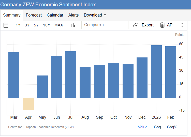Switch to the MAX time range

(59, 25)
